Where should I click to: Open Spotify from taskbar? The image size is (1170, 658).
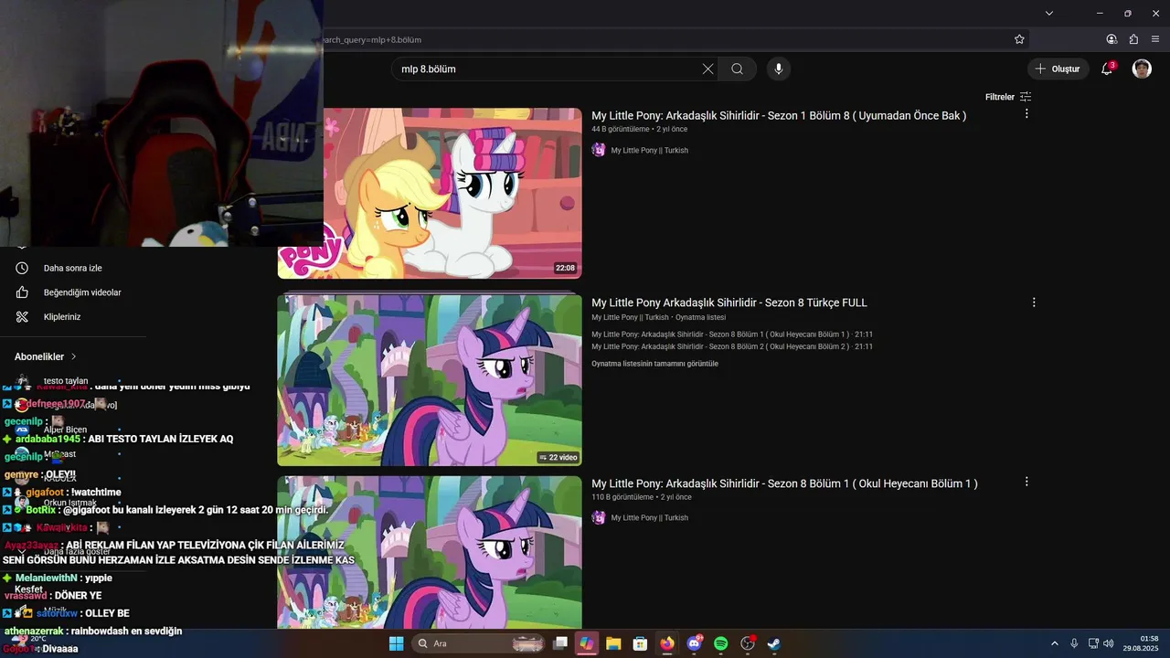tap(720, 643)
